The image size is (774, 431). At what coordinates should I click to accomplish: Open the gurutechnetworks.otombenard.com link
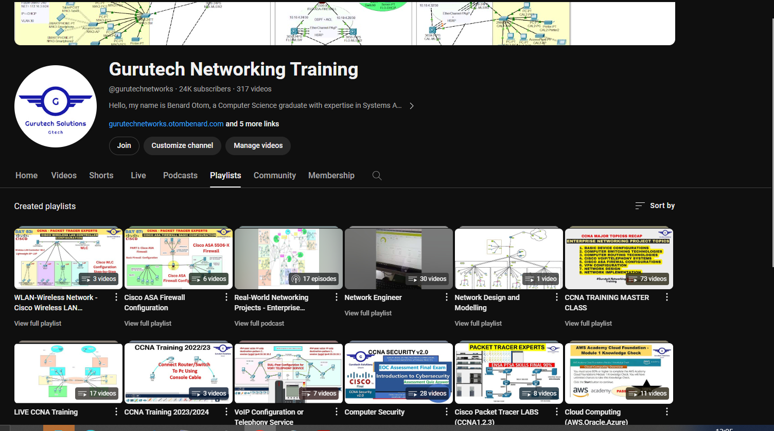[x=166, y=124]
